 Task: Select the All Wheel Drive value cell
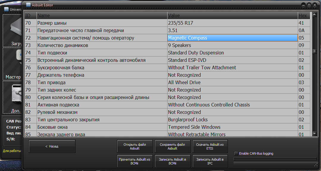tap(232, 82)
